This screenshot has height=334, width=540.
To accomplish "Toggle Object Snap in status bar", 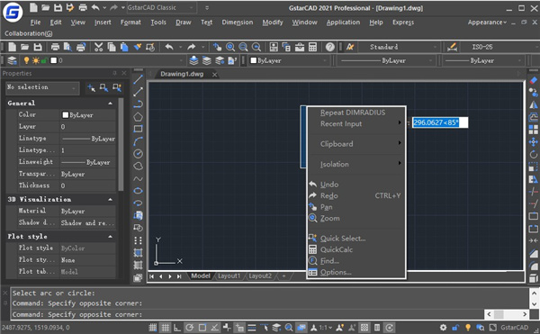I will (x=202, y=328).
